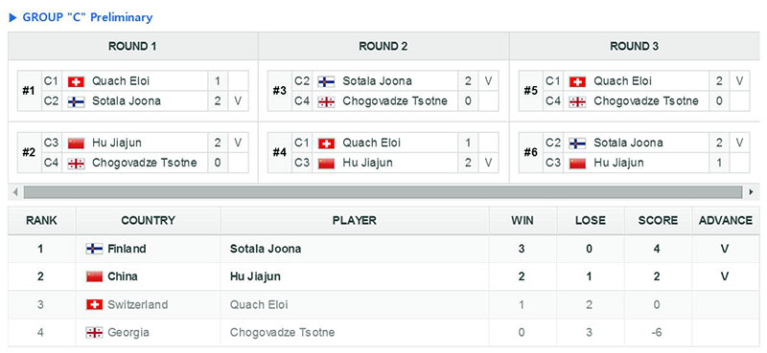Click the Georgia flag in the ranking table

[94, 333]
